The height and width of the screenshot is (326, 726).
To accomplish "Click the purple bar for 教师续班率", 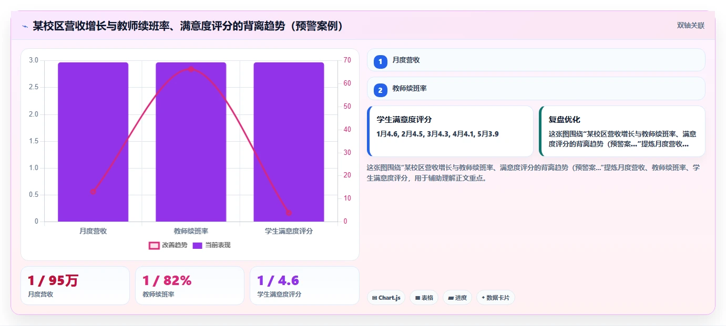I will pos(191,142).
